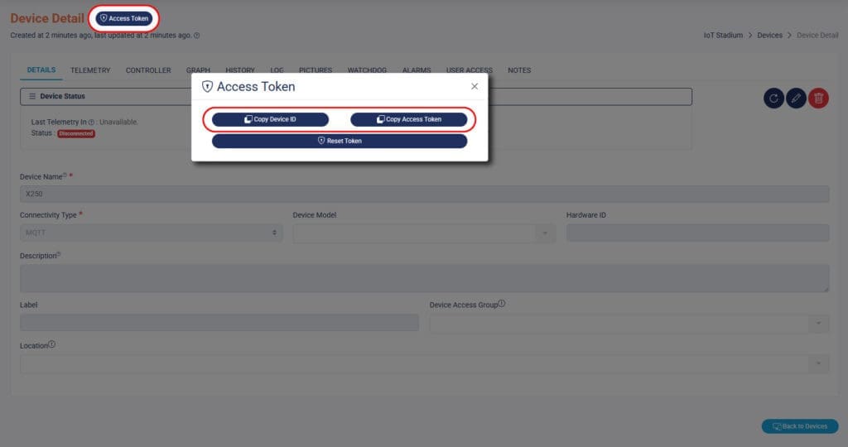This screenshot has height=447, width=848.
Task: Switch to the Telemetry tab
Action: pos(90,70)
